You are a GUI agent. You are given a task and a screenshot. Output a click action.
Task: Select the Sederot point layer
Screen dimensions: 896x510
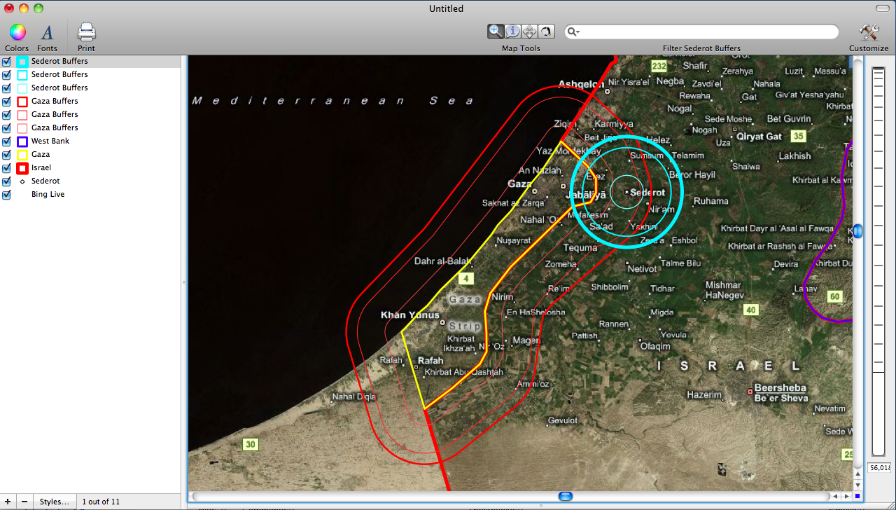pos(45,181)
